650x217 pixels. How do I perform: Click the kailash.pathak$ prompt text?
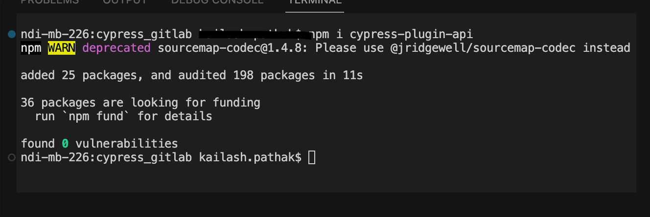click(250, 157)
